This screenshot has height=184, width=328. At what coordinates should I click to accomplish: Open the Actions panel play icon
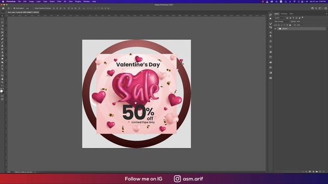(271, 18)
